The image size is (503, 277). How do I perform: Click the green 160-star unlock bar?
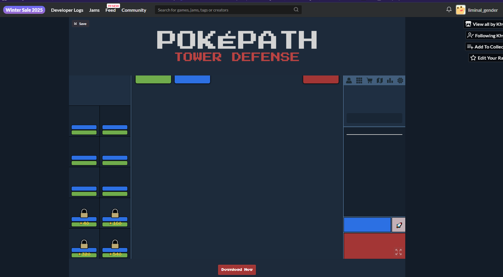coord(115,224)
